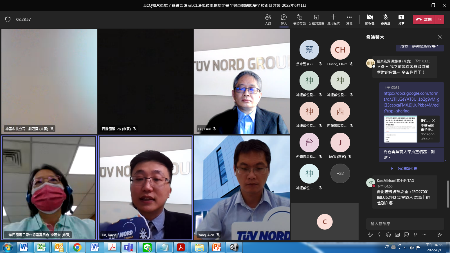Screen dimensions: 450x253
Task: Click the volume speaker tray icon
Action: click(x=412, y=247)
